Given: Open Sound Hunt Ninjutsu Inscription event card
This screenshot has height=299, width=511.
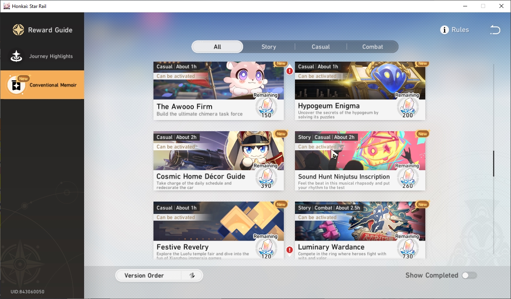Looking at the screenshot, I should tap(360, 161).
